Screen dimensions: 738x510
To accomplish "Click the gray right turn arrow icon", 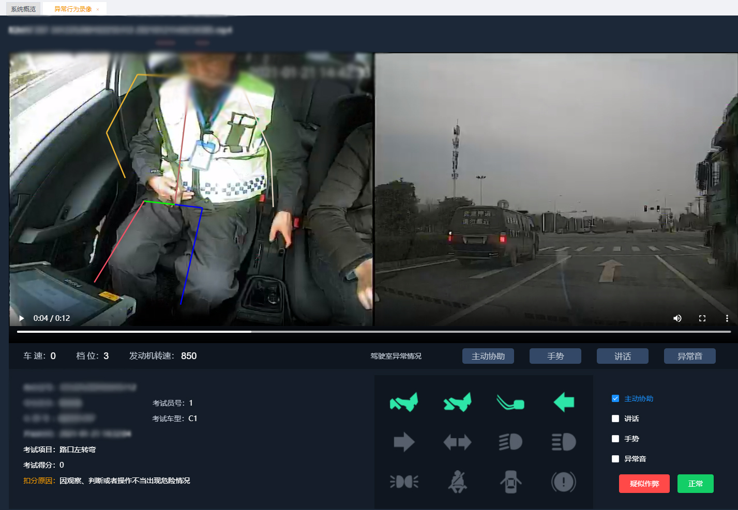I will tap(404, 442).
